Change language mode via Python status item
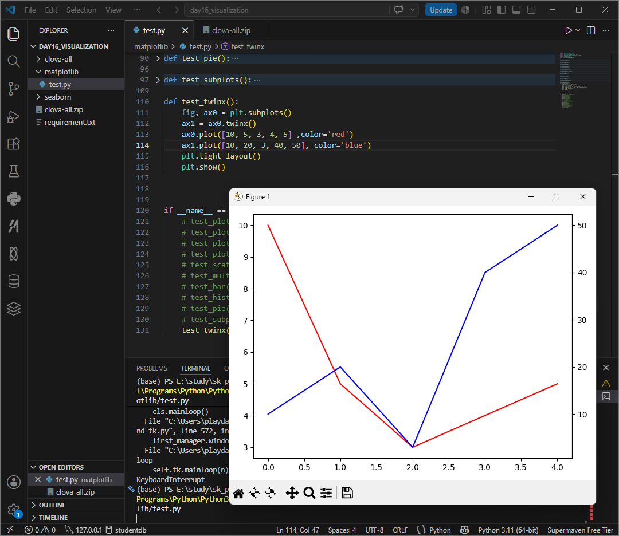Image resolution: width=619 pixels, height=536 pixels. click(440, 530)
